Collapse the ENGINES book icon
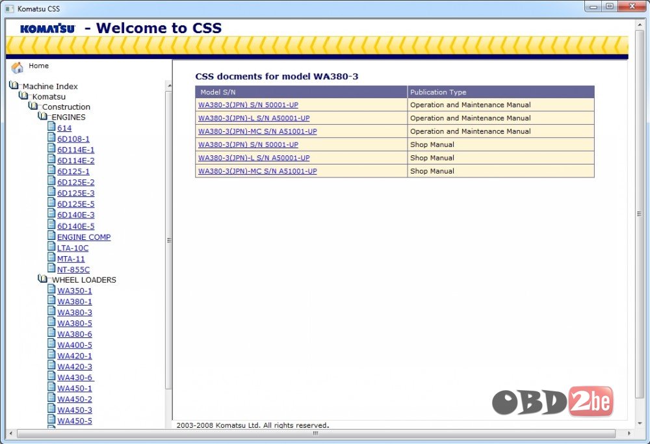Screen dimensions: 650x444 click(43, 116)
